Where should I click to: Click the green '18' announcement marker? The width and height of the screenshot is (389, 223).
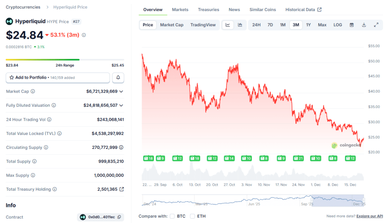[x=148, y=158]
